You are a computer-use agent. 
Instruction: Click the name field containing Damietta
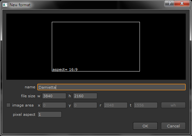[x=112, y=87]
